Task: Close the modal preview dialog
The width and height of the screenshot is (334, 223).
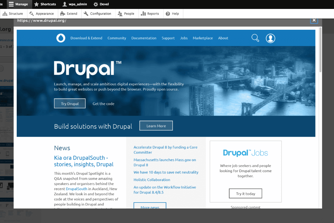Action: [x=314, y=20]
